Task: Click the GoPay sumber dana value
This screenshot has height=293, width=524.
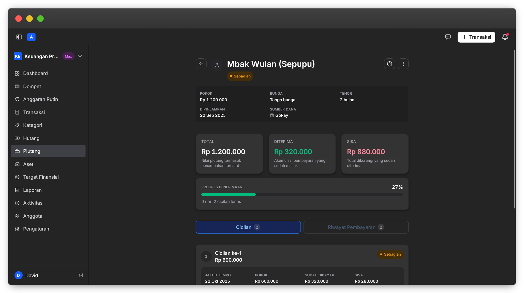Action: click(279, 115)
